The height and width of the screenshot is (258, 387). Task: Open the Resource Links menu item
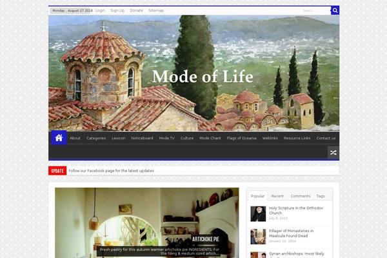297,138
